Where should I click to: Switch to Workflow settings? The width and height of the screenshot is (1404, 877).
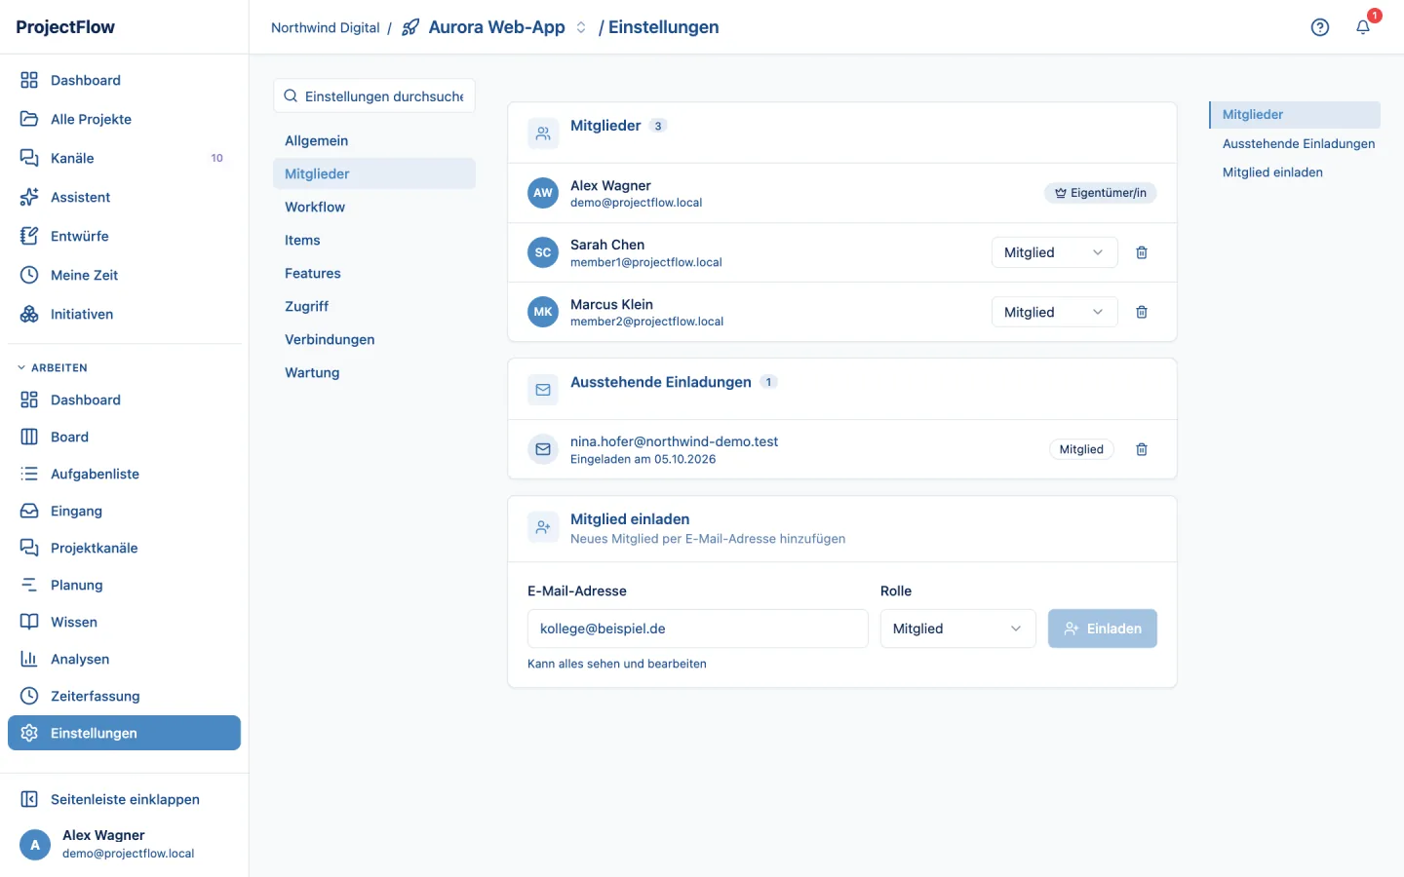click(x=374, y=207)
